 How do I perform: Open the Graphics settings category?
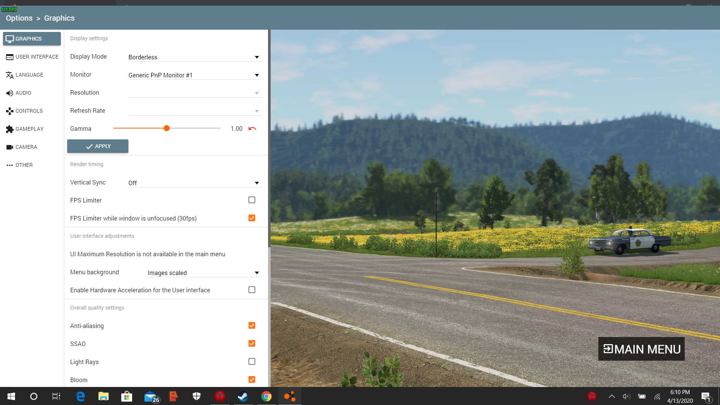pos(32,39)
